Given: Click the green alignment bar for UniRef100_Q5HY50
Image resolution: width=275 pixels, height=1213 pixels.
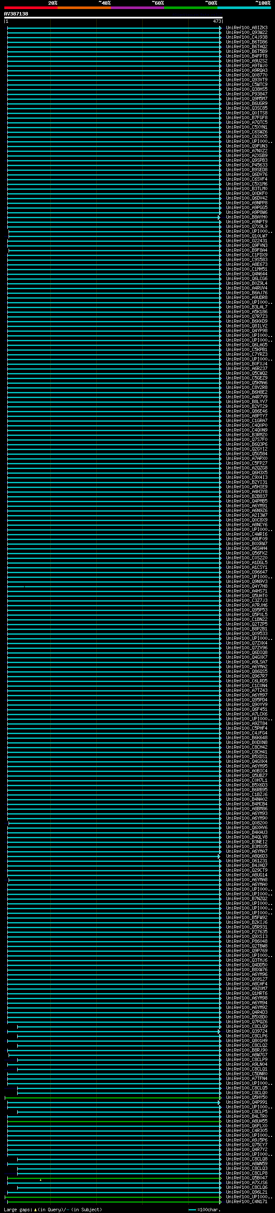Looking at the screenshot, I should pyautogui.click(x=113, y=1097).
